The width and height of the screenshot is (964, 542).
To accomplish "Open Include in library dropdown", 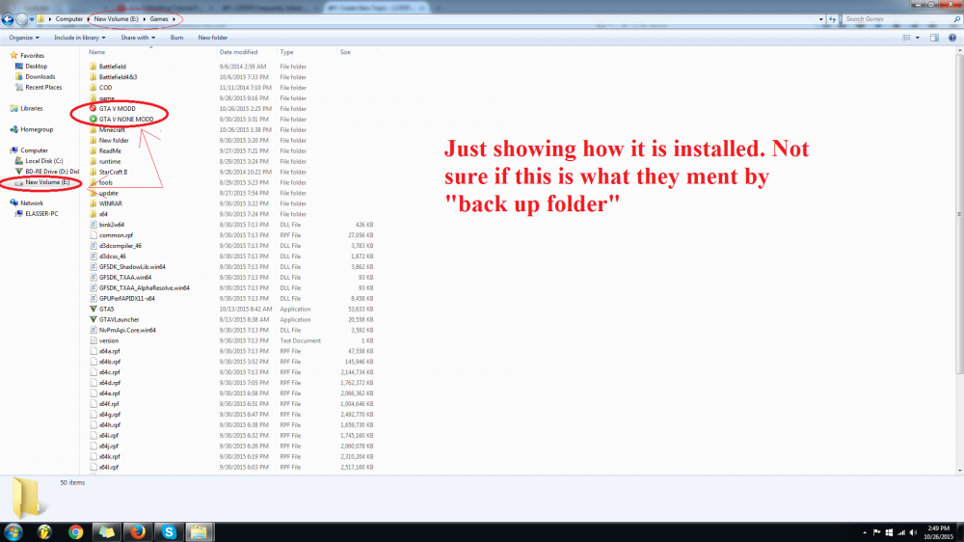I will pos(79,38).
